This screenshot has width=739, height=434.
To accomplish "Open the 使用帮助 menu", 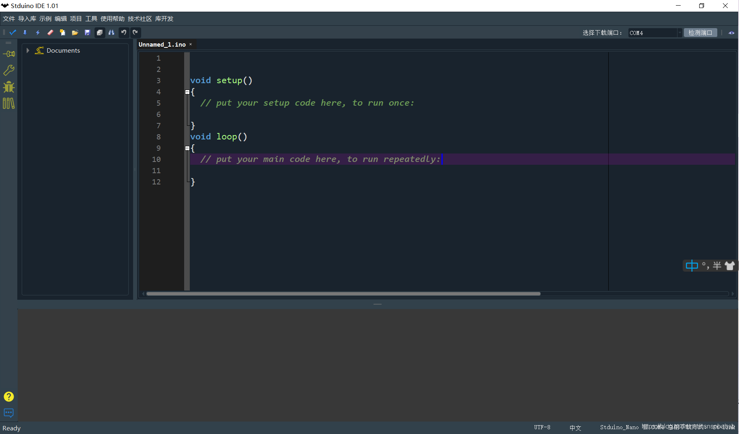I will (x=113, y=19).
